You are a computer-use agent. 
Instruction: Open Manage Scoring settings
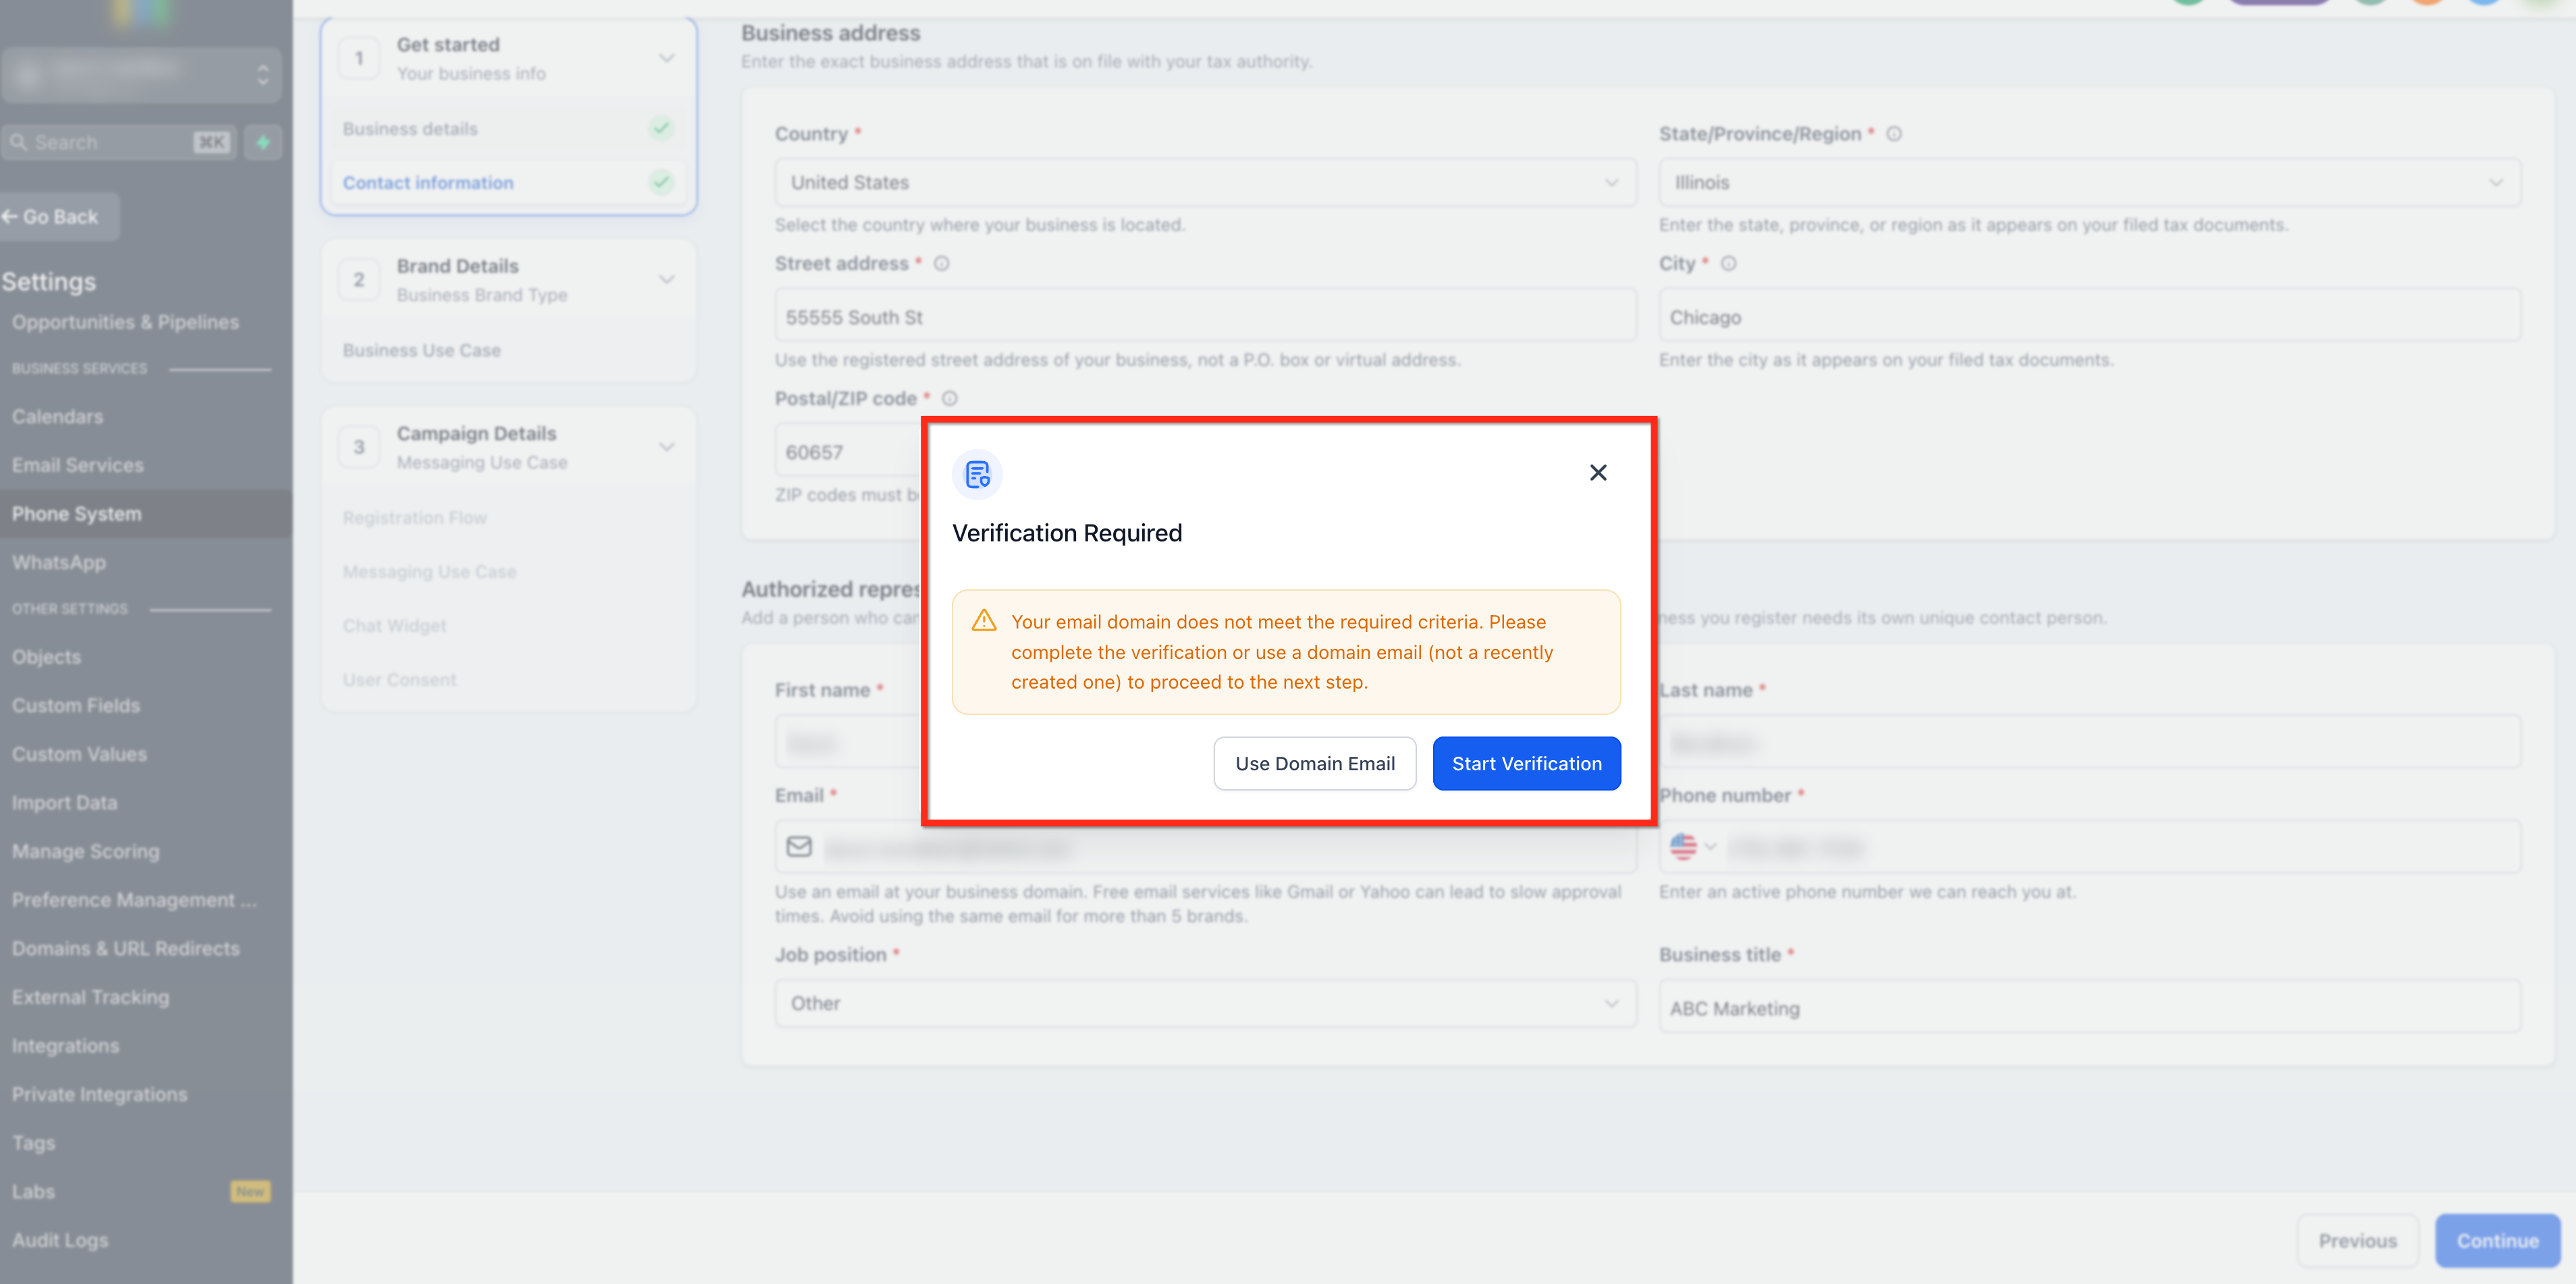[85, 851]
